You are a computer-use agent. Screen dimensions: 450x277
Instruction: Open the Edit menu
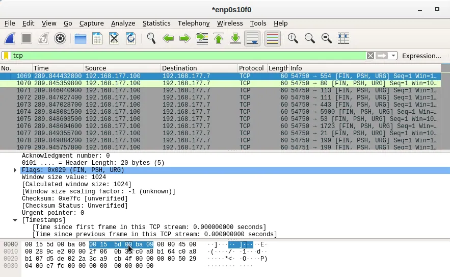point(28,23)
